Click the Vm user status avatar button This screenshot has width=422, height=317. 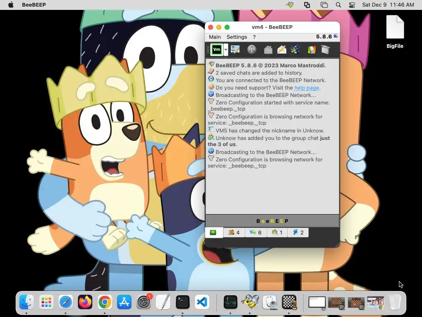click(216, 50)
